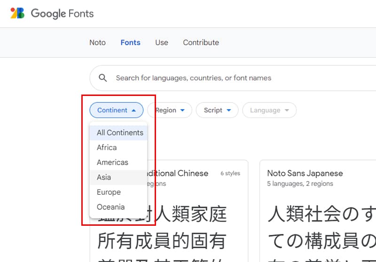
Task: Click '5 languages, 2 regions' text
Action: pos(300,183)
